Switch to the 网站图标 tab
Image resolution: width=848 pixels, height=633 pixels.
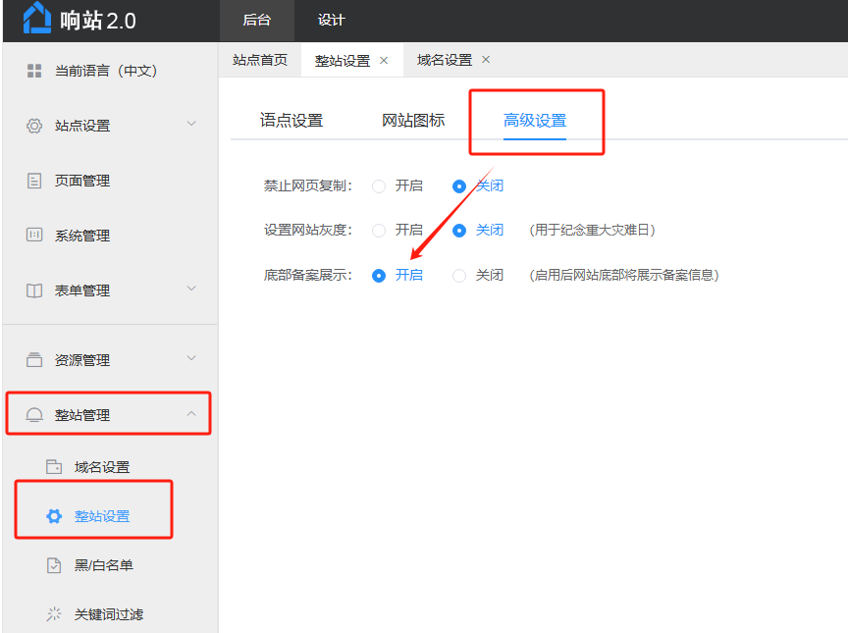click(413, 121)
